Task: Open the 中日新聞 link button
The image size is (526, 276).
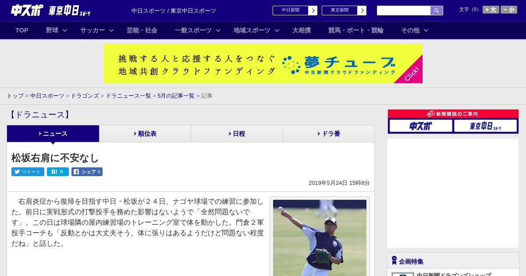Action: (x=295, y=11)
